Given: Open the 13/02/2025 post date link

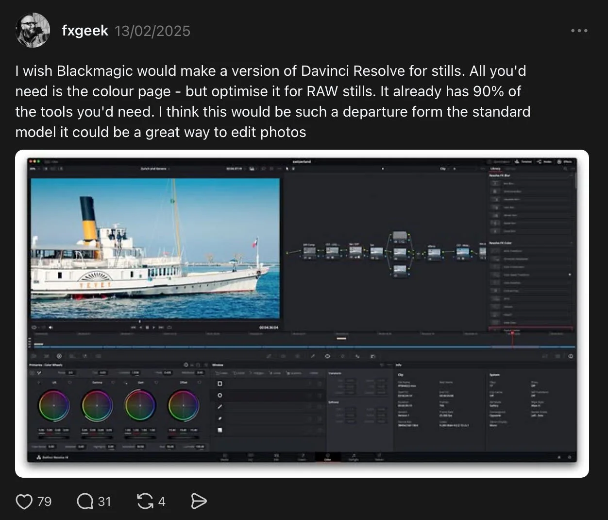Looking at the screenshot, I should [x=152, y=31].
